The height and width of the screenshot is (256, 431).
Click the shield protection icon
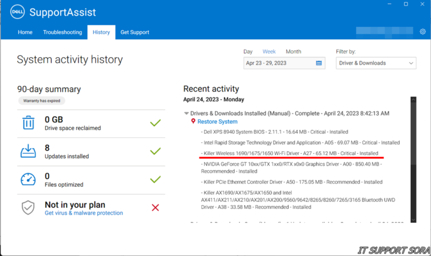click(x=28, y=208)
